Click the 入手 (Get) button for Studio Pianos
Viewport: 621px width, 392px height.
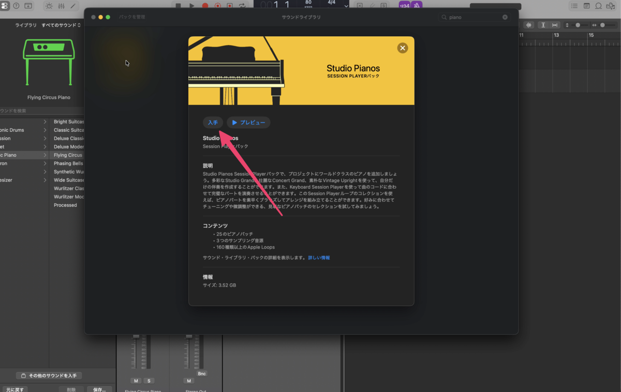click(213, 123)
